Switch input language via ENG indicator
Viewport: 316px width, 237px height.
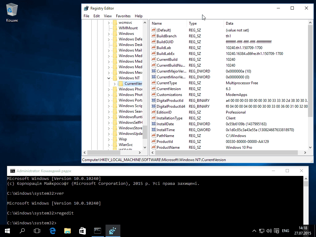pyautogui.click(x=285, y=231)
